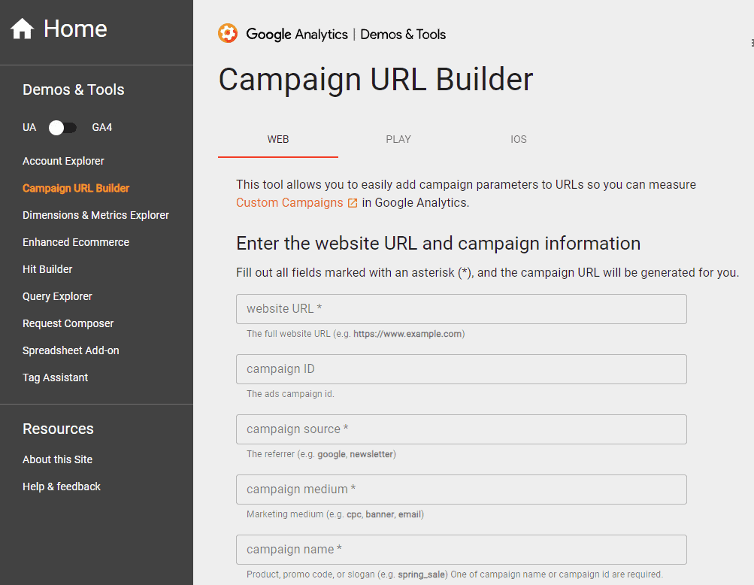Viewport: 754px width, 585px height.
Task: Open Help & feedback under Resources
Action: (x=62, y=486)
